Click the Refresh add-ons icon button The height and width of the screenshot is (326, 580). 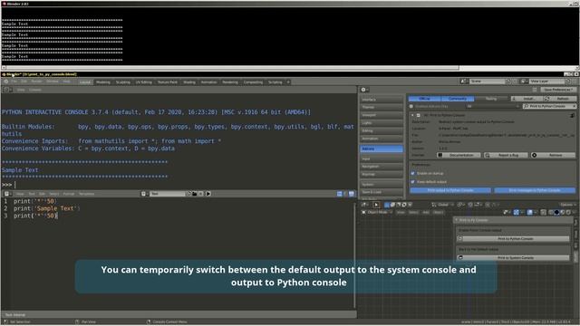point(559,99)
